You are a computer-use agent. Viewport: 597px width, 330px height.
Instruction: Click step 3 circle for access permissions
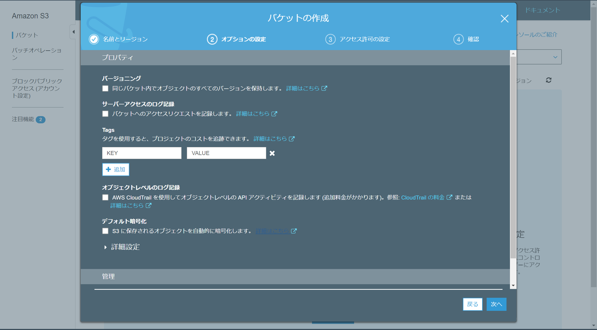pos(330,39)
